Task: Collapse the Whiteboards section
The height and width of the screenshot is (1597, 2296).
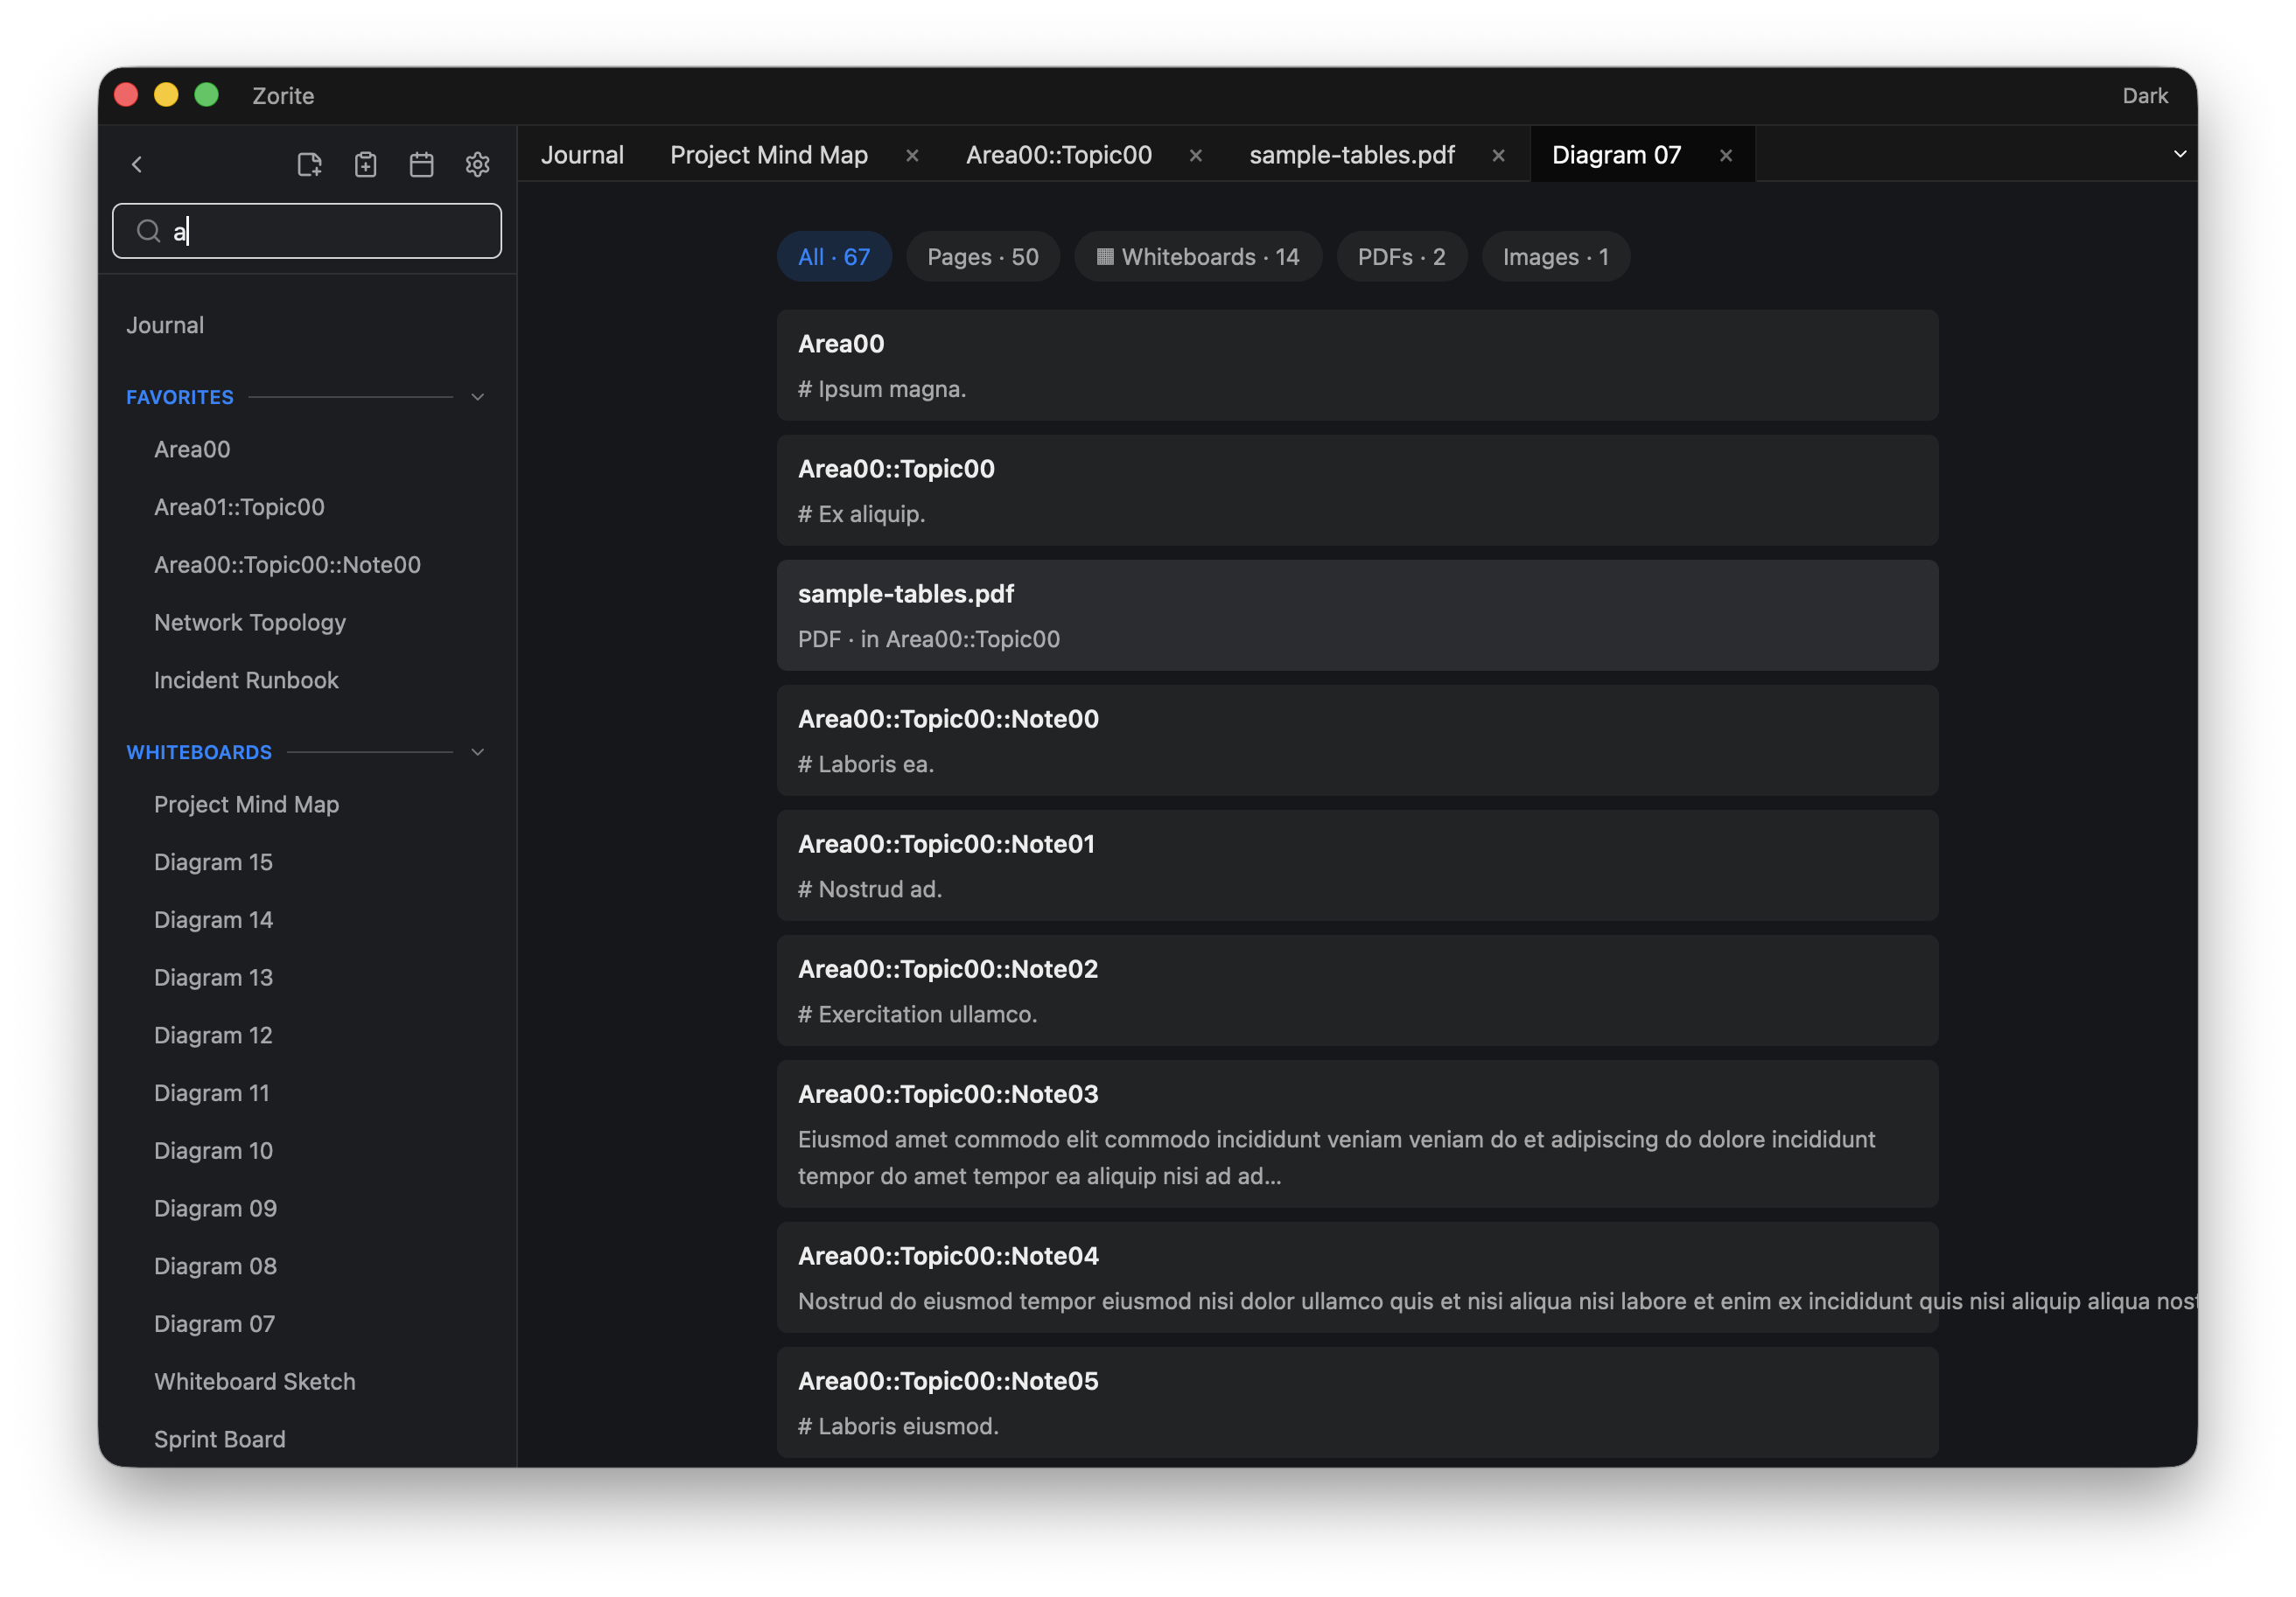Action: [477, 751]
